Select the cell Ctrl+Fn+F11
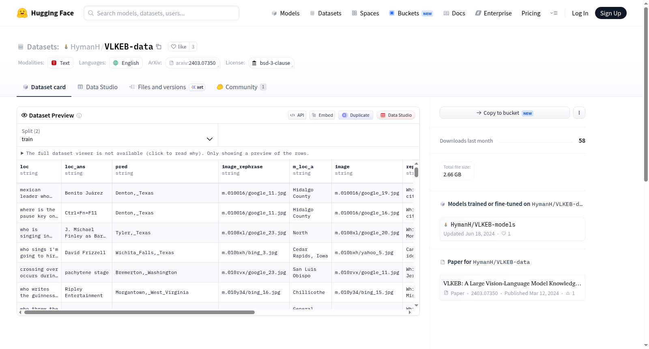649x349 pixels. 87,213
